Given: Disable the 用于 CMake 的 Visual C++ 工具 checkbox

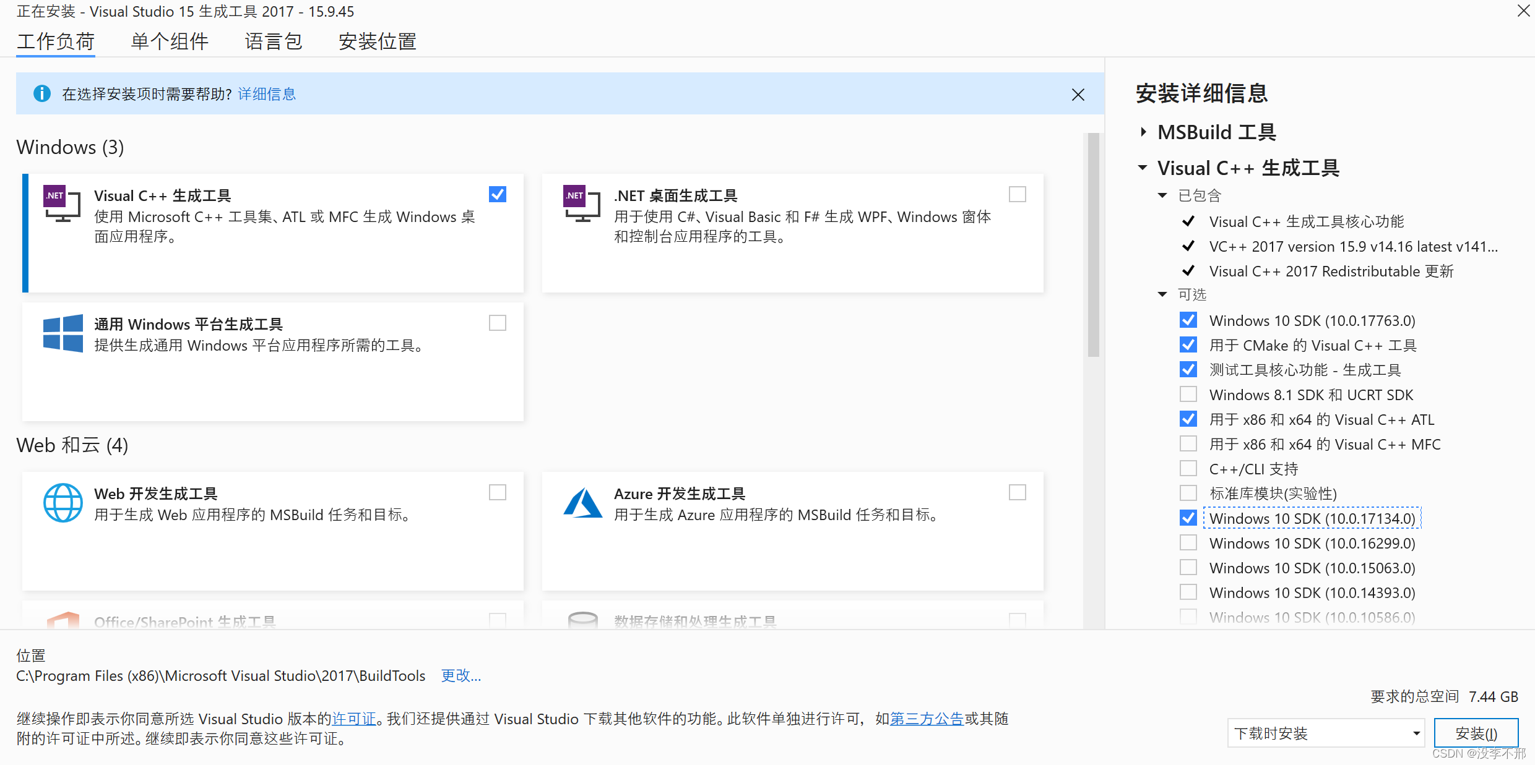Looking at the screenshot, I should point(1188,344).
